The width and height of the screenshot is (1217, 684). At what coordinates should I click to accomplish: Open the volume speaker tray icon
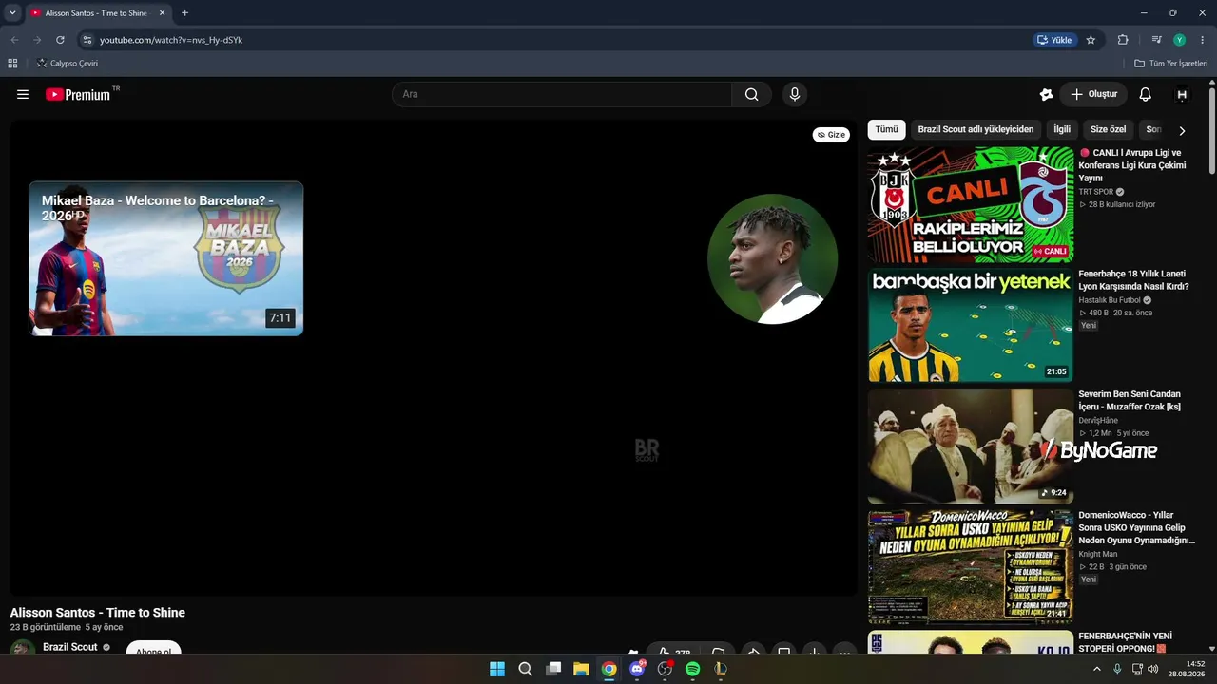(x=1153, y=669)
